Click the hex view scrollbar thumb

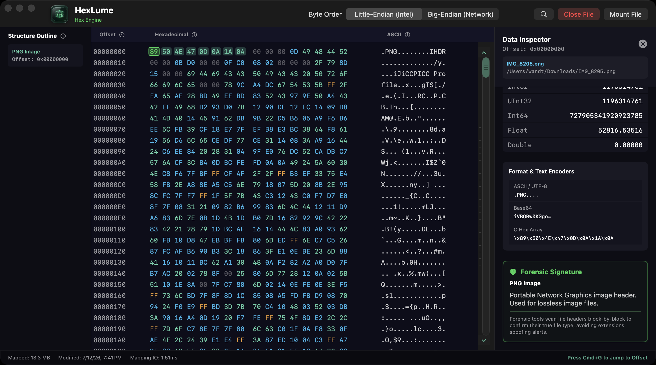pyautogui.click(x=486, y=68)
